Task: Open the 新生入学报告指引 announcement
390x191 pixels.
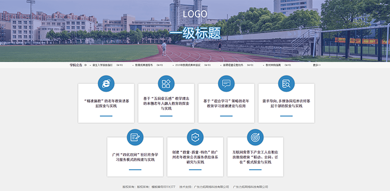Action: (x=102, y=65)
